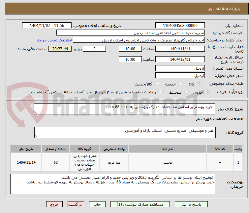The width and height of the screenshot is (249, 213).
Task: Click the نام کالا column header
Action: point(168,149)
